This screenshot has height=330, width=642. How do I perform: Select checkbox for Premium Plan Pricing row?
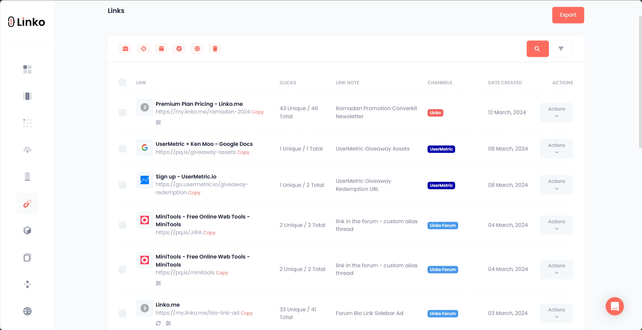click(123, 112)
